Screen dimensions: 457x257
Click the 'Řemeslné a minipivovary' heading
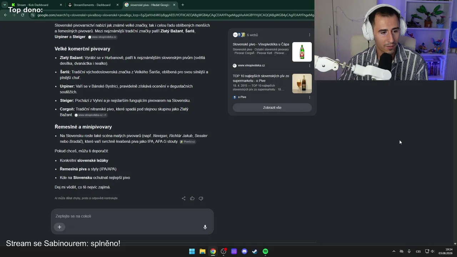(x=83, y=127)
